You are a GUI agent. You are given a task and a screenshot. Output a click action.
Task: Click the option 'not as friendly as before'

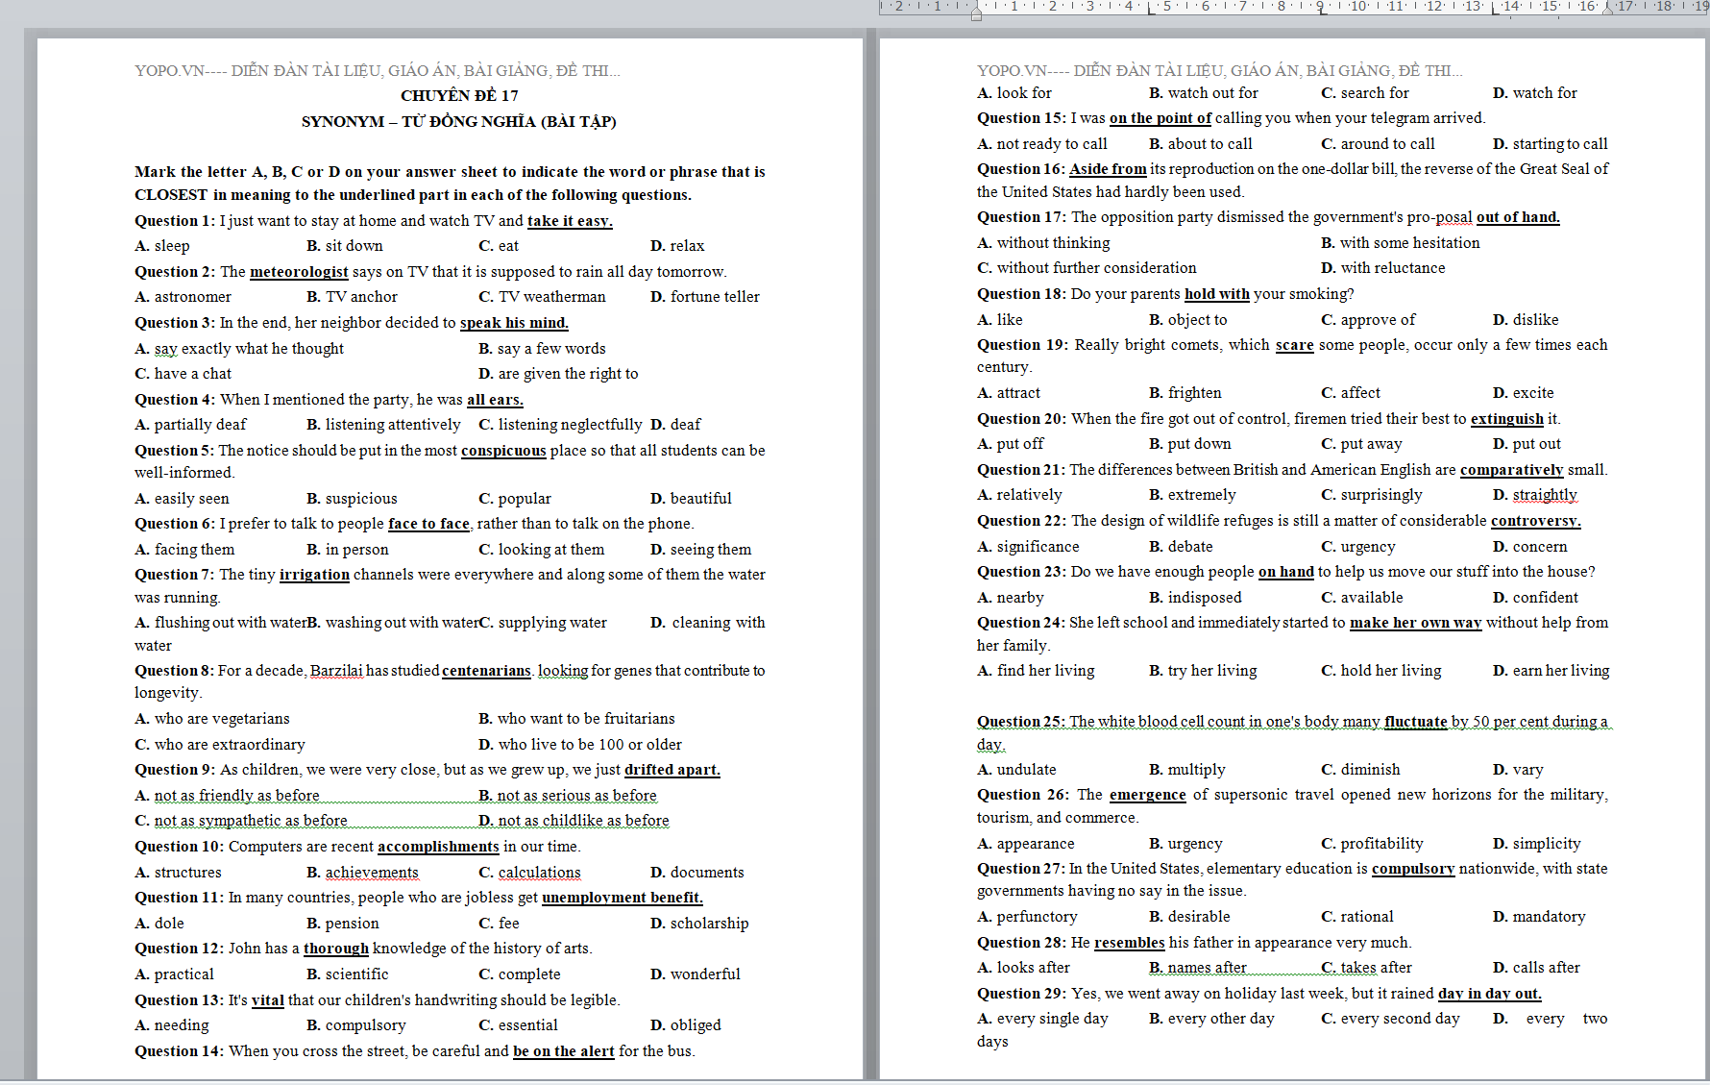(x=236, y=796)
